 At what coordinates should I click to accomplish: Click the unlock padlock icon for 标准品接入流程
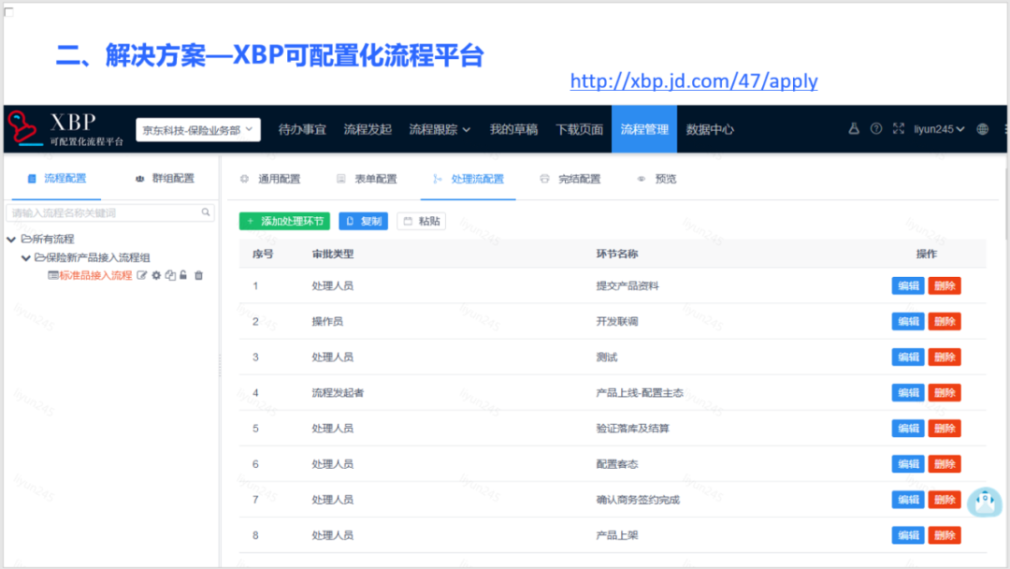183,275
